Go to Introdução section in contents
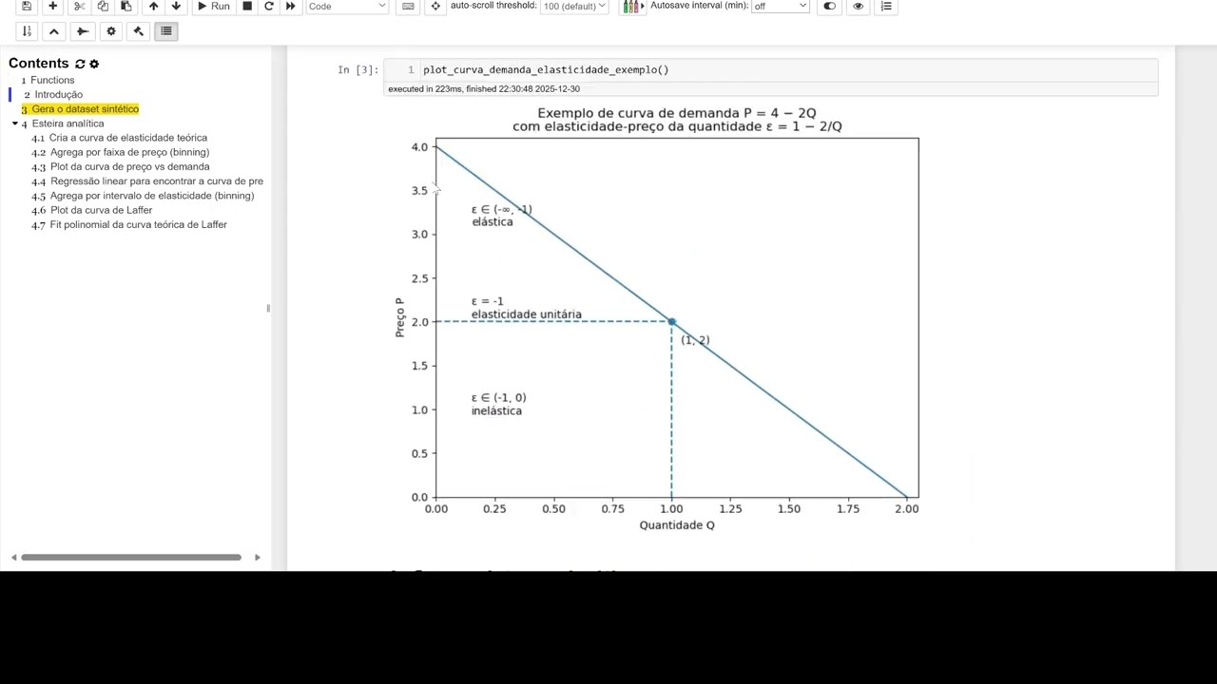Screen dimensions: 1217x684 (59, 94)
